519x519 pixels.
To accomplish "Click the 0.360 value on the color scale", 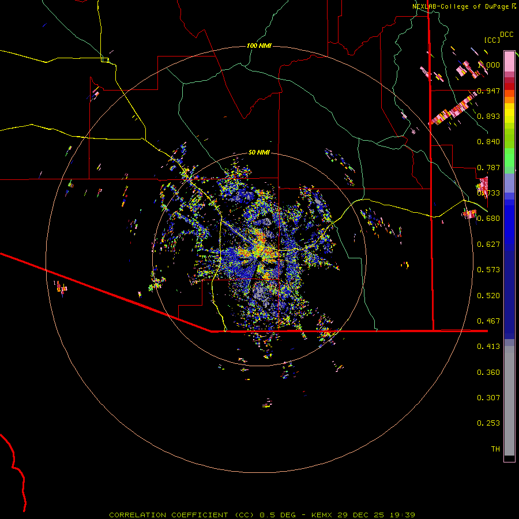I will (488, 373).
